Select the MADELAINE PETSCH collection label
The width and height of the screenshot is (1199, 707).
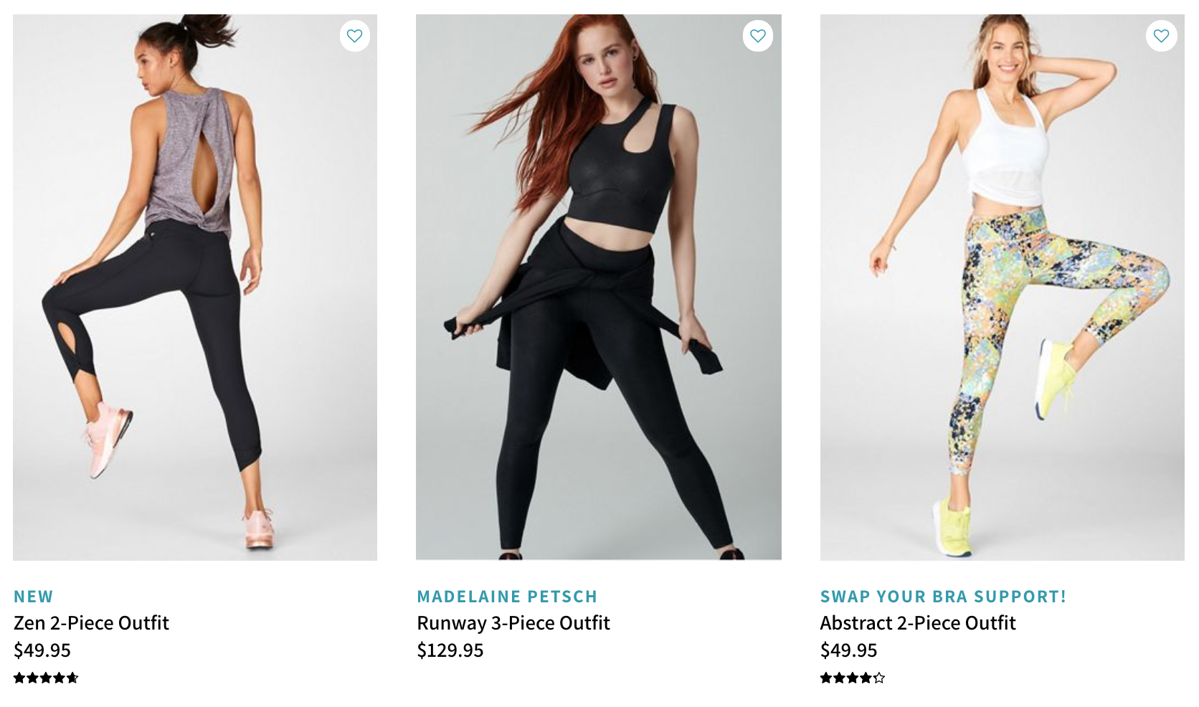[x=506, y=596]
